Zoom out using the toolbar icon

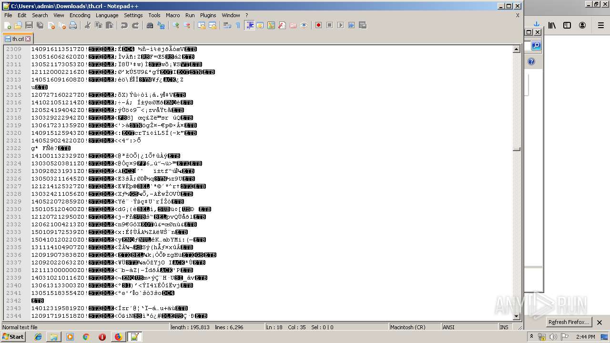click(x=187, y=25)
